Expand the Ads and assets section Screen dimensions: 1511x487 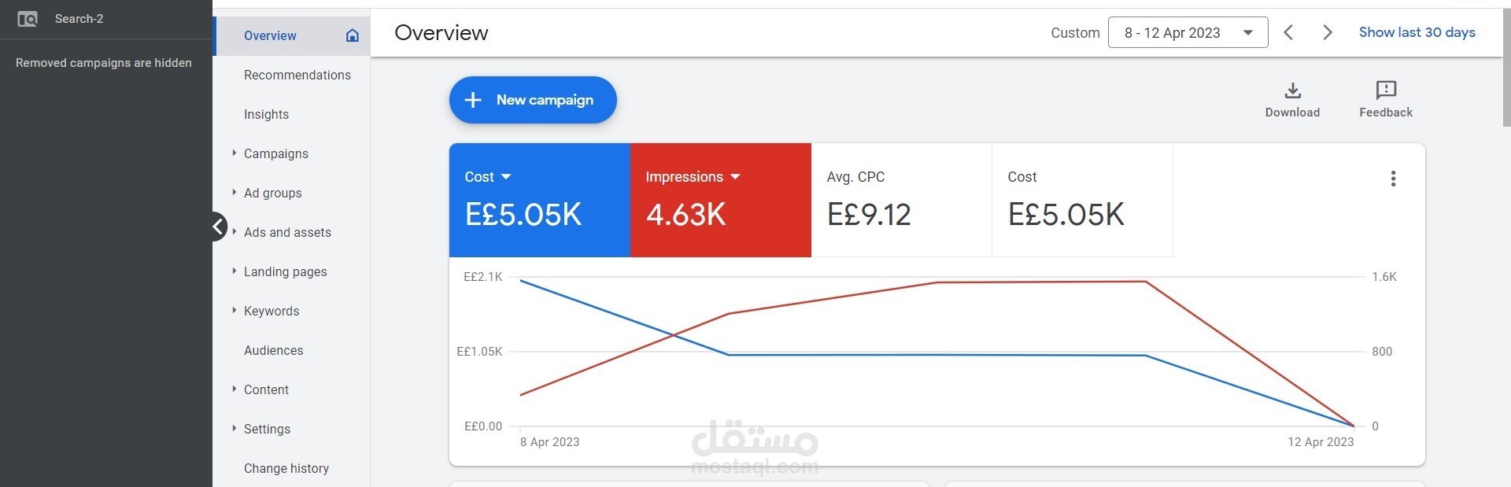[235, 232]
